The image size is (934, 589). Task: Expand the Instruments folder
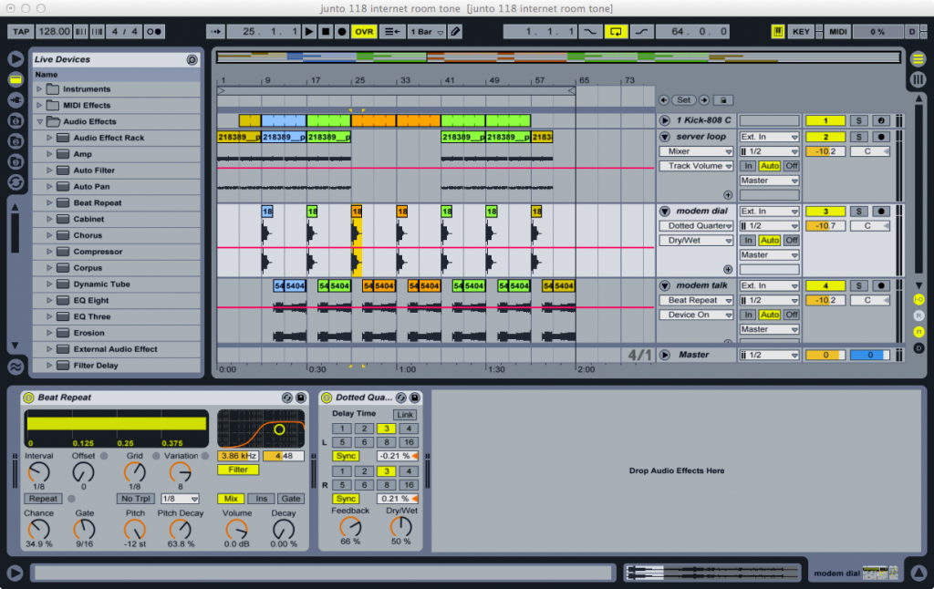(39, 88)
